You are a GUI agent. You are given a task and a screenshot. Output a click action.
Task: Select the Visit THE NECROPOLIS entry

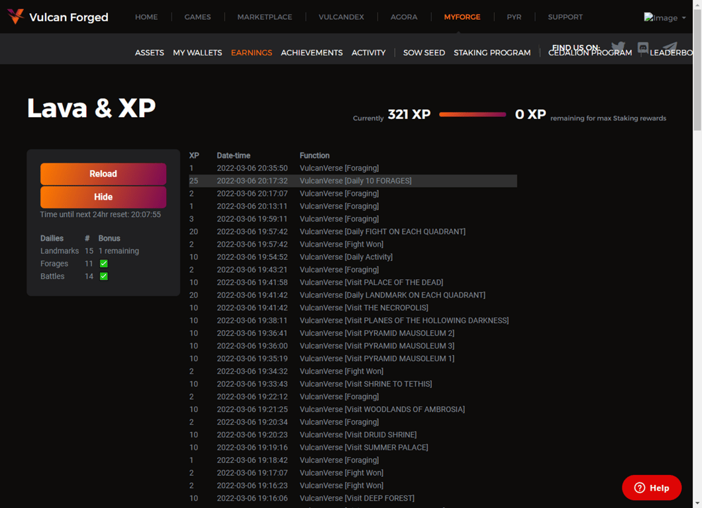point(364,308)
